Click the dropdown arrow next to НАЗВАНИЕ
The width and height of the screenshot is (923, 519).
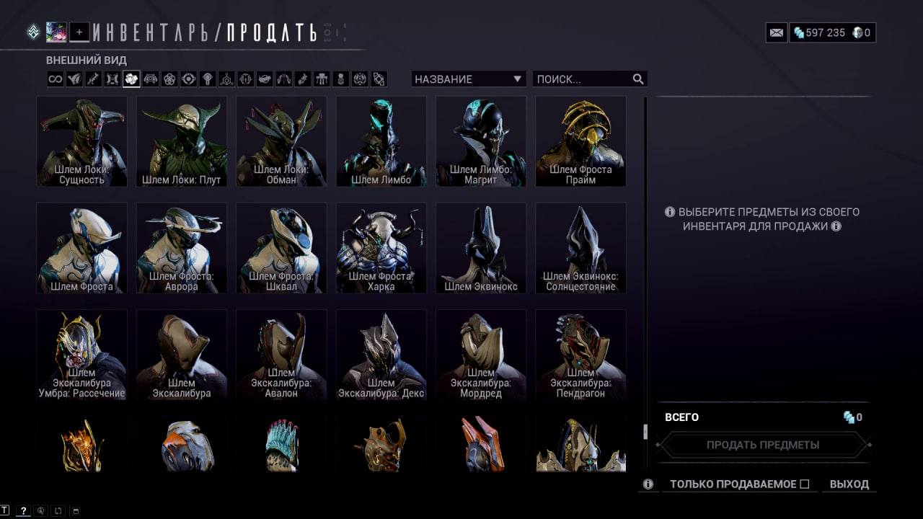point(517,79)
